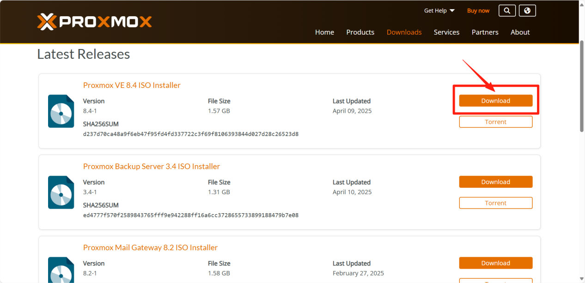The width and height of the screenshot is (585, 283).
Task: Click the date April 10, 2025
Action: (352, 192)
